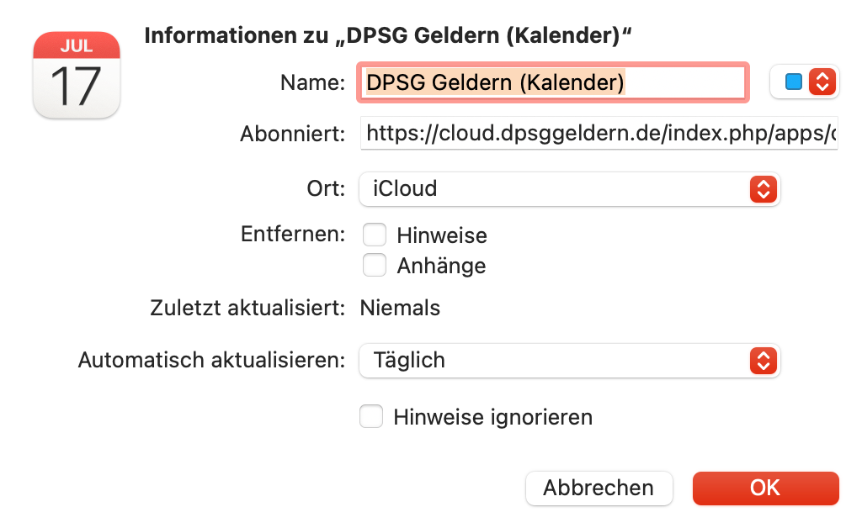Check the Hinweise ignorieren box
This screenshot has width=862, height=528.
[x=371, y=416]
